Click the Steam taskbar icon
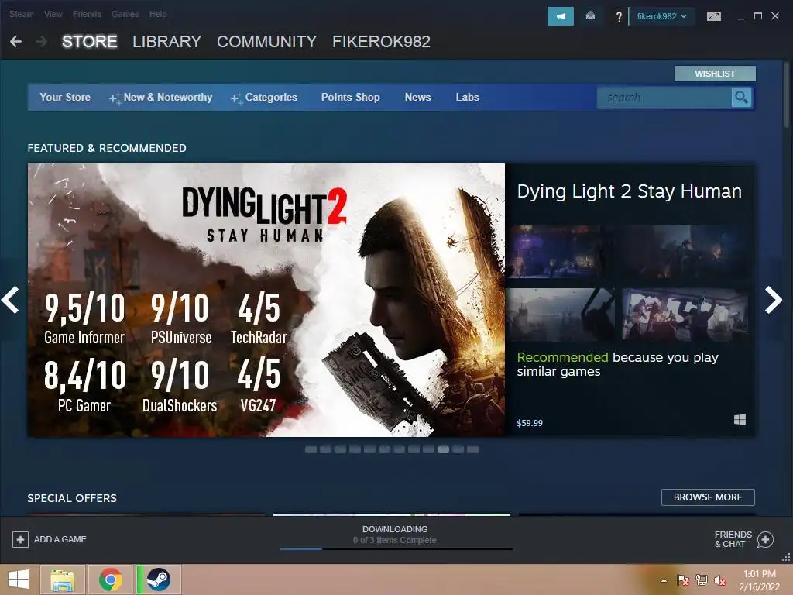 point(159,580)
